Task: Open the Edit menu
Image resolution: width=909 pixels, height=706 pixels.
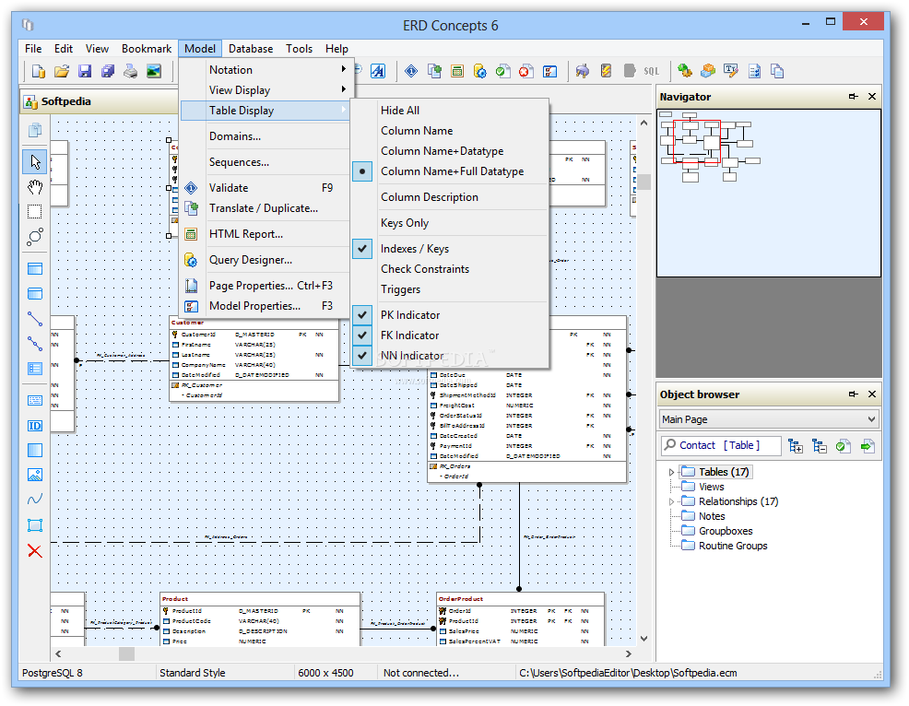Action: pyautogui.click(x=64, y=49)
